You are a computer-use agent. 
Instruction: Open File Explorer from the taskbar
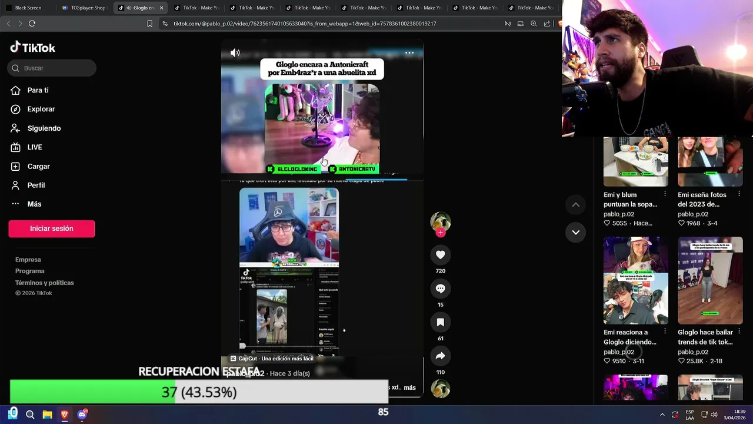click(x=47, y=415)
